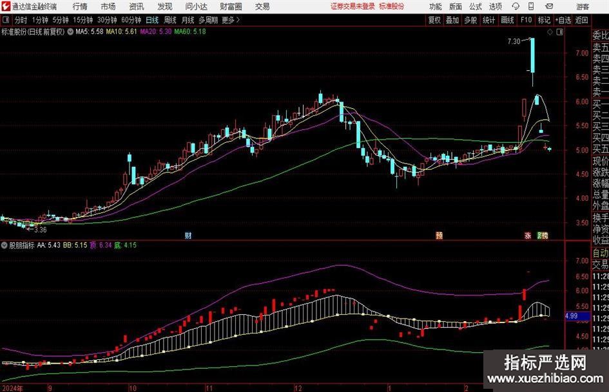The width and height of the screenshot is (609, 392).
Task: Open the mail envelope icon
Action: (x=549, y=6)
